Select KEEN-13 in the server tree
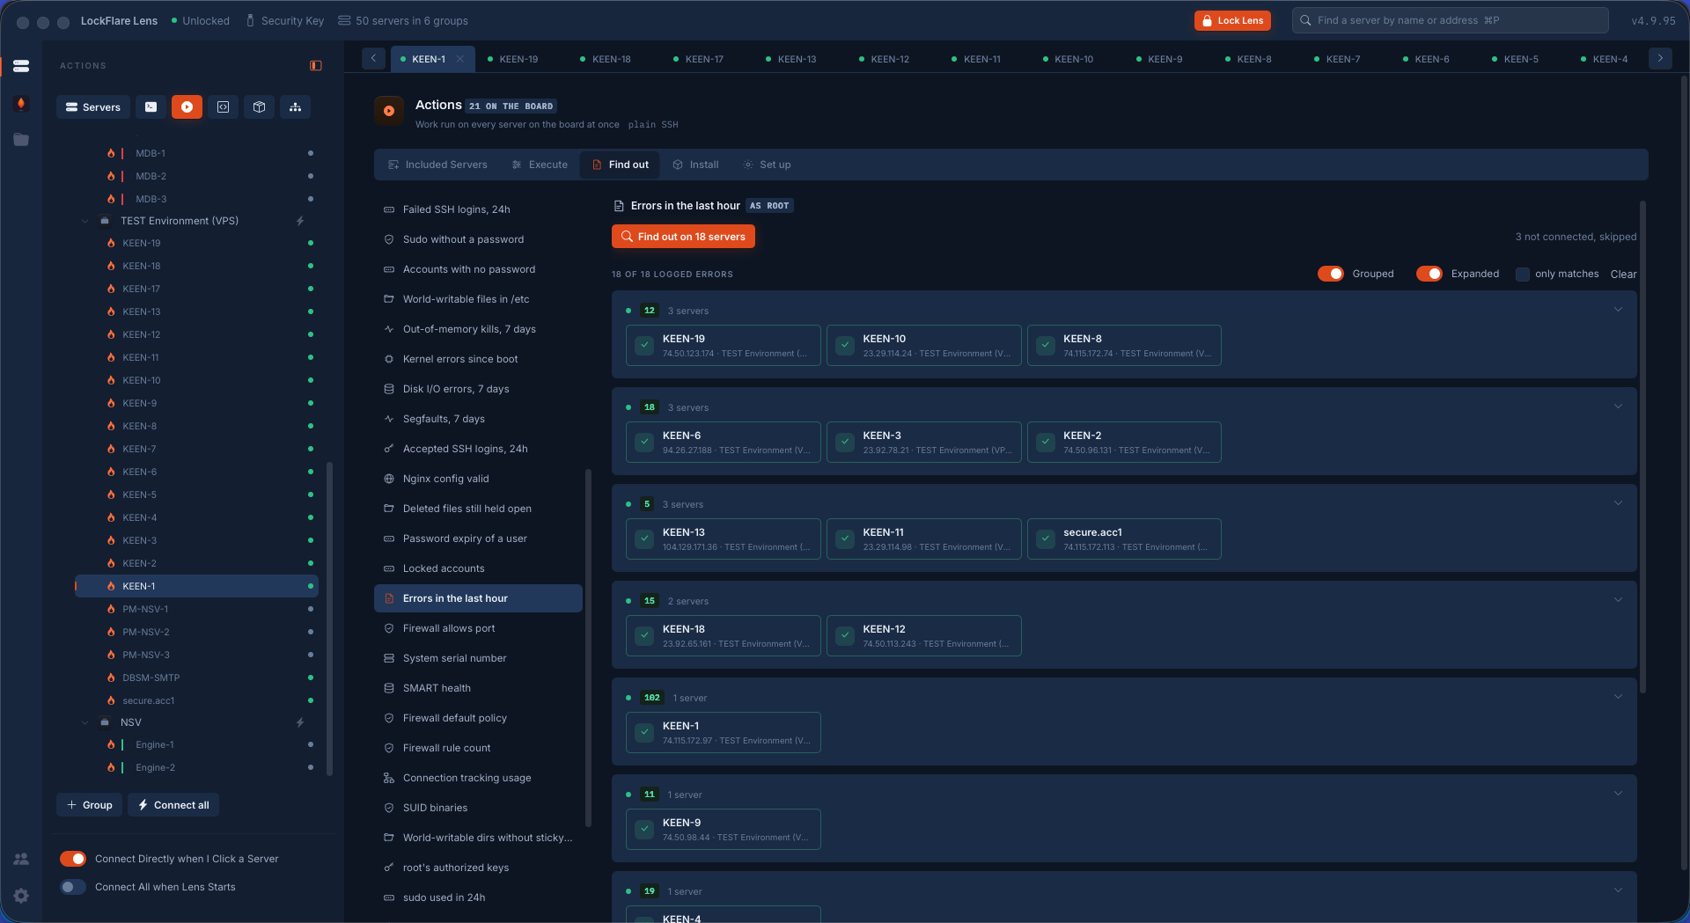The height and width of the screenshot is (923, 1690). (x=196, y=311)
